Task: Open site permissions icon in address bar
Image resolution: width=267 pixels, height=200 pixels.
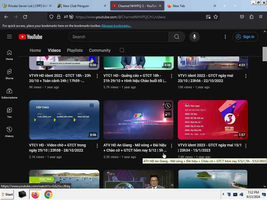Action: 66,17
